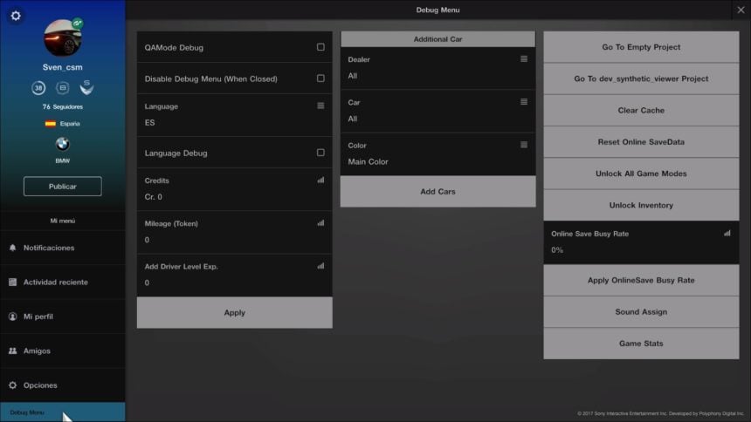Open Actividad reciente in the side menu
The height and width of the screenshot is (422, 751).
pos(63,282)
